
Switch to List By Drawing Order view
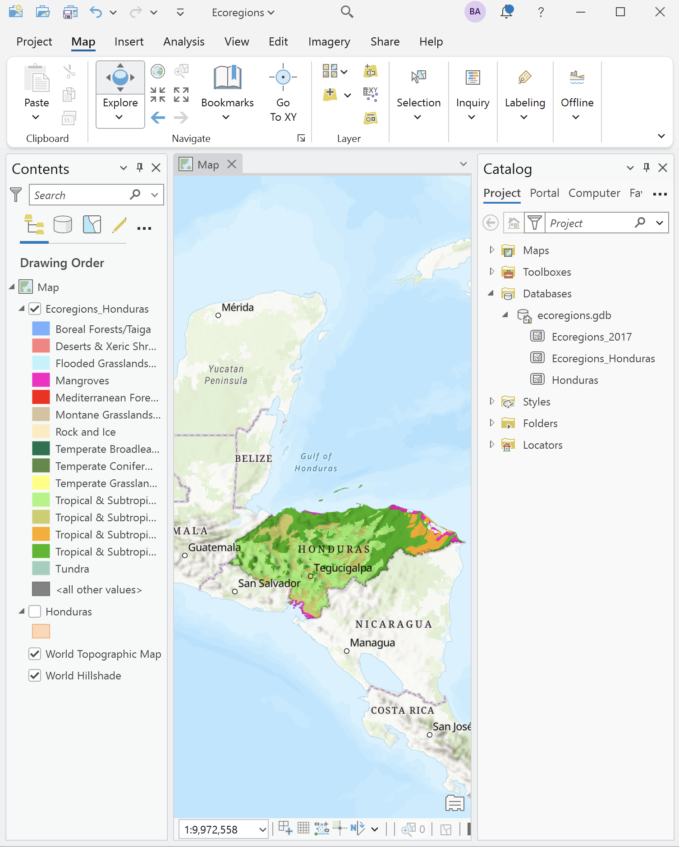34,224
